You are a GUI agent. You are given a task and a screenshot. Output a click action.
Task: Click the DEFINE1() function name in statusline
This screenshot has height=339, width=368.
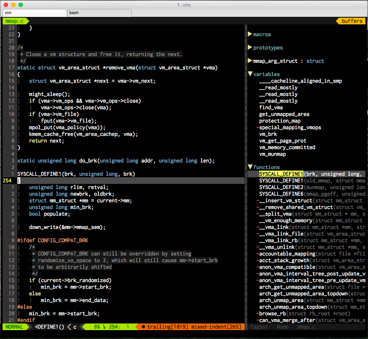(49, 327)
